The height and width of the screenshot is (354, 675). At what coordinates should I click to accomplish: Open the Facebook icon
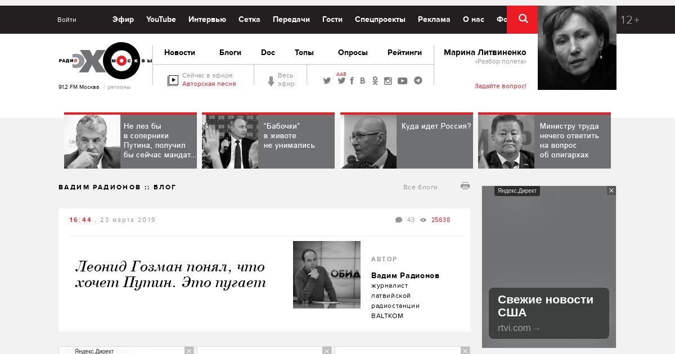point(352,81)
